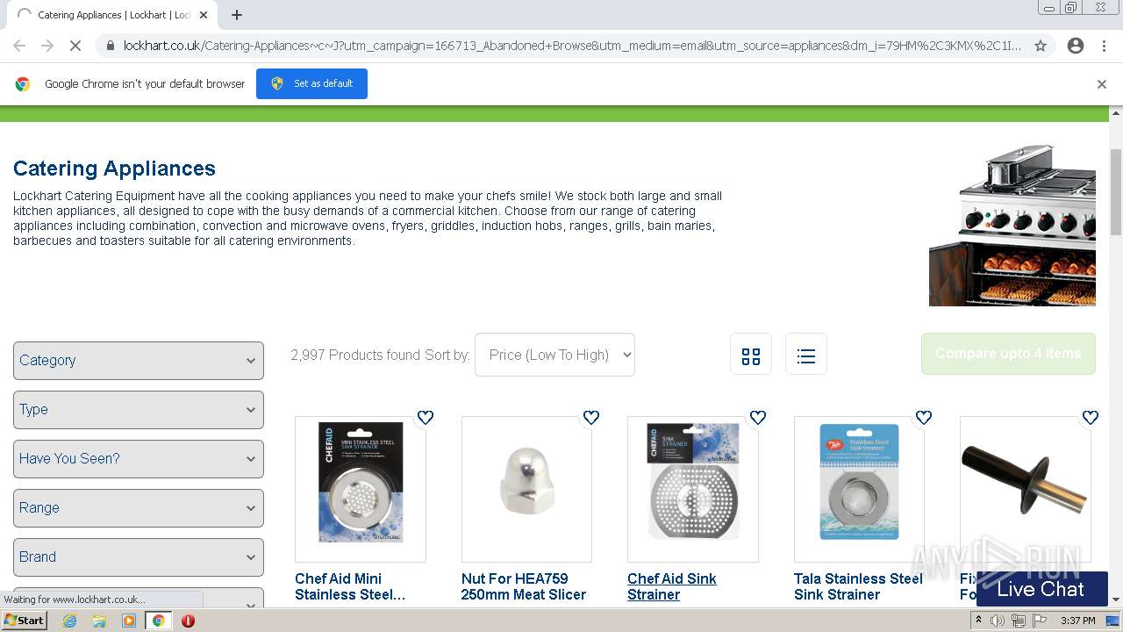Open Chef Aid Sink Strainer link
The image size is (1123, 632).
672,586
